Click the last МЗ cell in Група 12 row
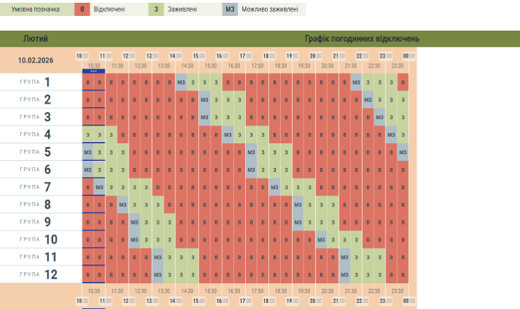 (x=345, y=275)
